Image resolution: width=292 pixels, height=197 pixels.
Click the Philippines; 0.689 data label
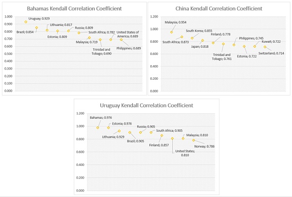[128, 48]
